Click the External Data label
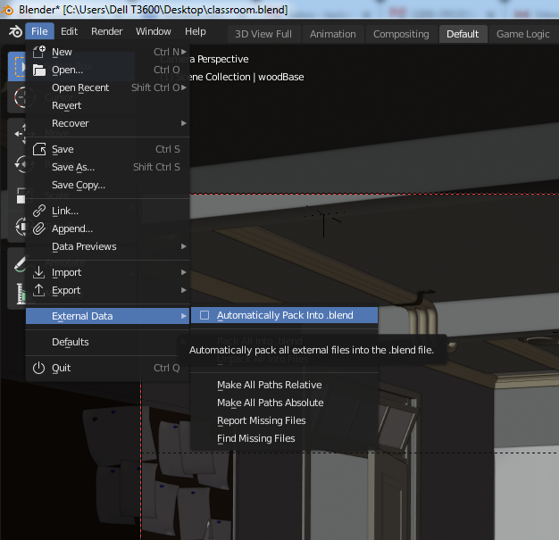 [x=82, y=316]
